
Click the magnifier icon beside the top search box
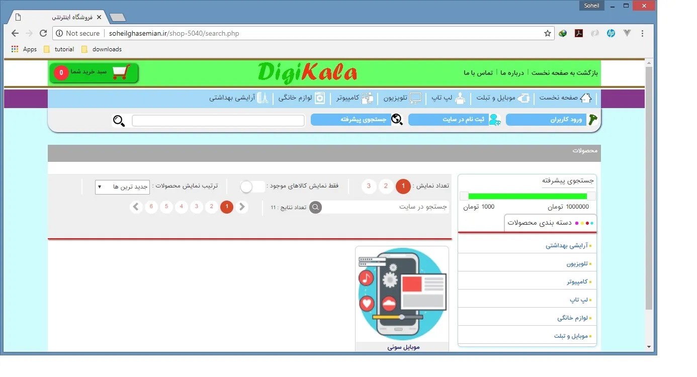click(119, 121)
